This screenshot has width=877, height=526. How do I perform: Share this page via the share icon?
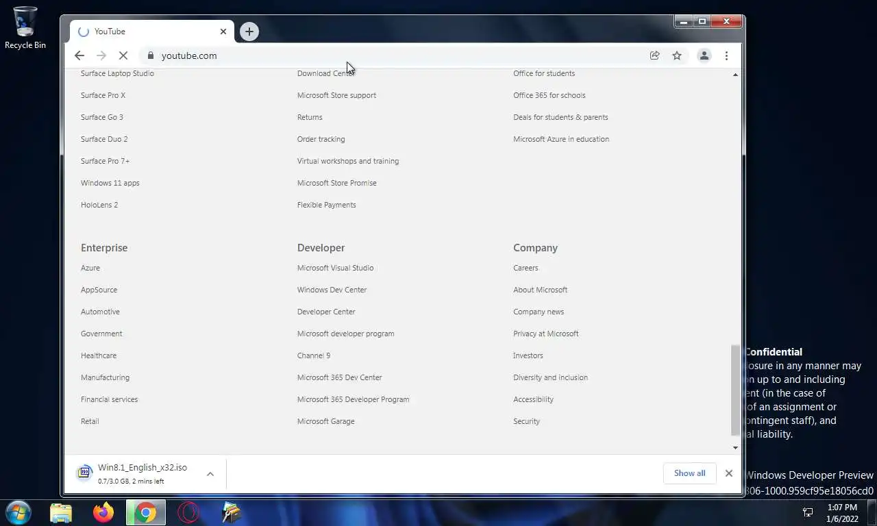click(655, 55)
